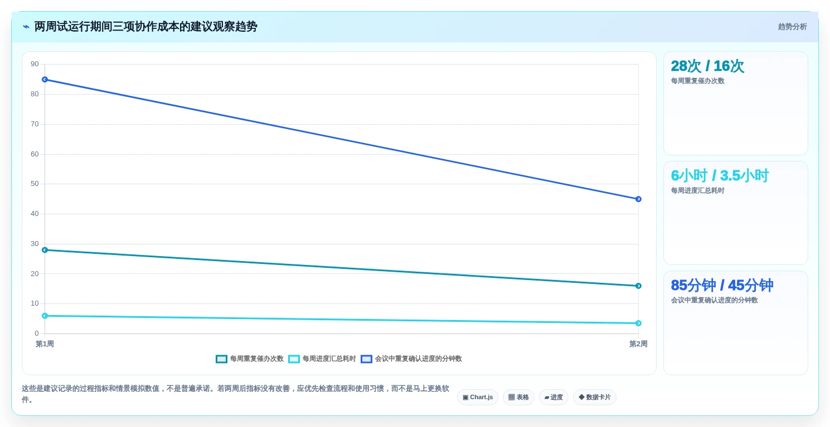
Task: Toggle the 每周进度汇总耗时 legend item
Action: [322, 359]
